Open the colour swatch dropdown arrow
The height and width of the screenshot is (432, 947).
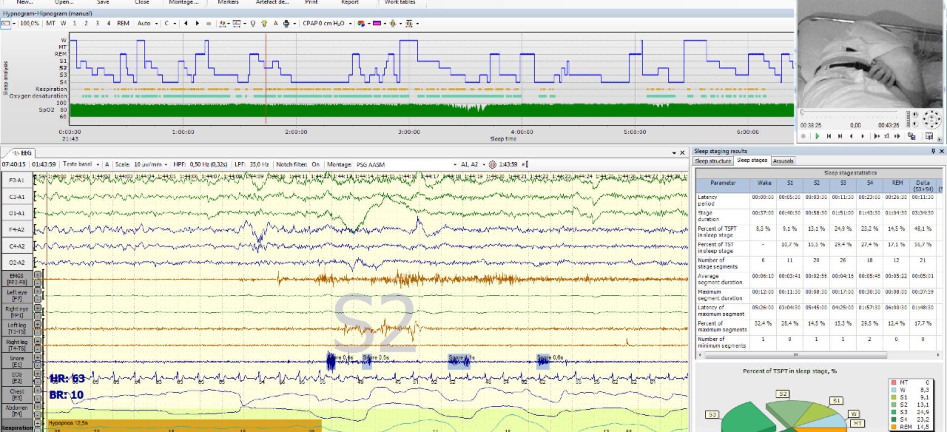385,23
